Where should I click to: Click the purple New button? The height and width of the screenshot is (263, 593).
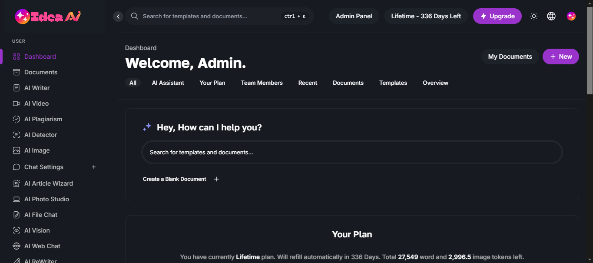(561, 57)
